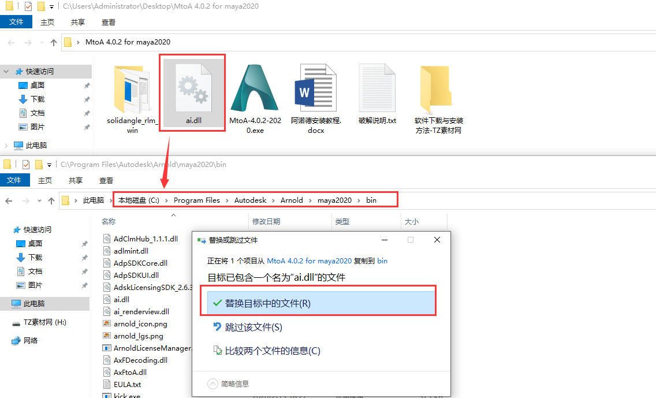Select 快速访问 in bin window sidebar

click(37, 230)
